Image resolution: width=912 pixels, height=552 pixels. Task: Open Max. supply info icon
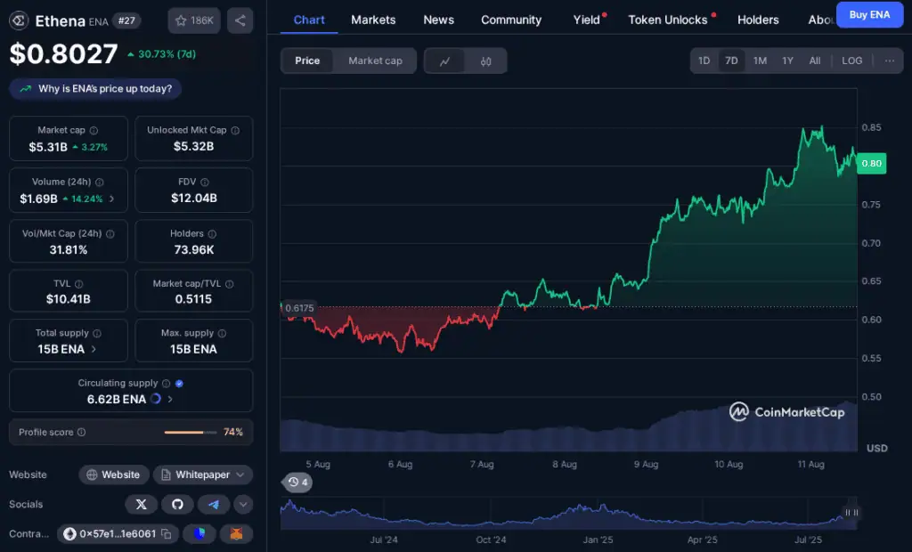click(x=222, y=333)
